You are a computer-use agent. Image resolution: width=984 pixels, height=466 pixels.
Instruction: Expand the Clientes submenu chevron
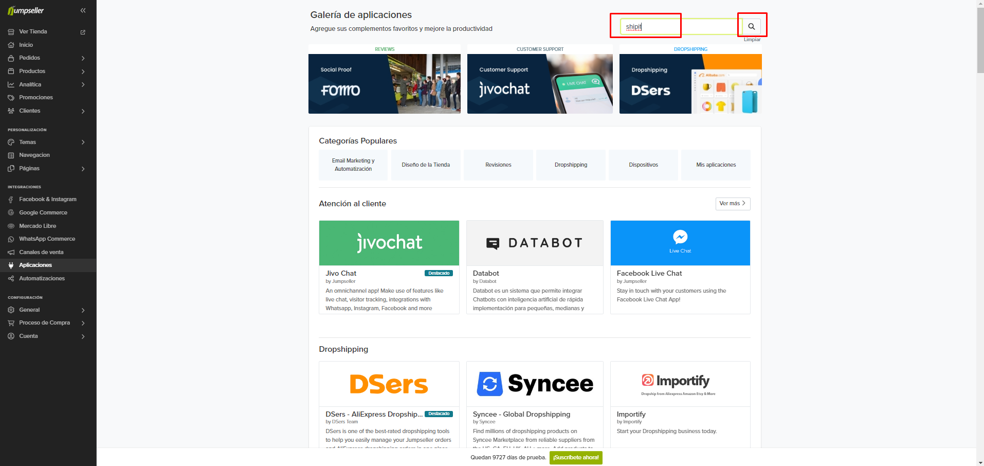point(83,111)
